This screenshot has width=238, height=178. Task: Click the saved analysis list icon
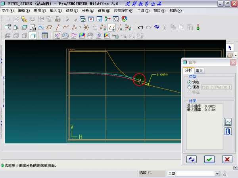coord(115,36)
